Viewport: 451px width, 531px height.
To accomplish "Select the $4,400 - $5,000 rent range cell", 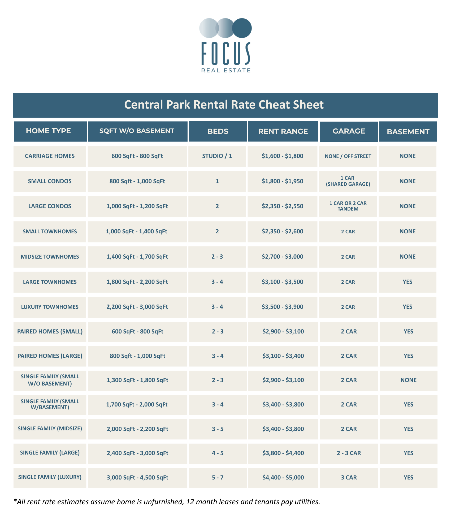I will pyautogui.click(x=283, y=478).
